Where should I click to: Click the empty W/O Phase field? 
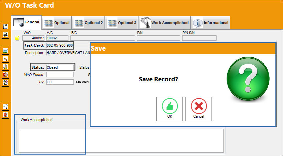(60, 75)
